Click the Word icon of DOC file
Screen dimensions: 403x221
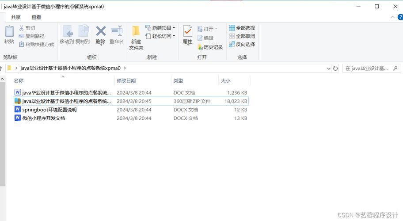coord(18,92)
